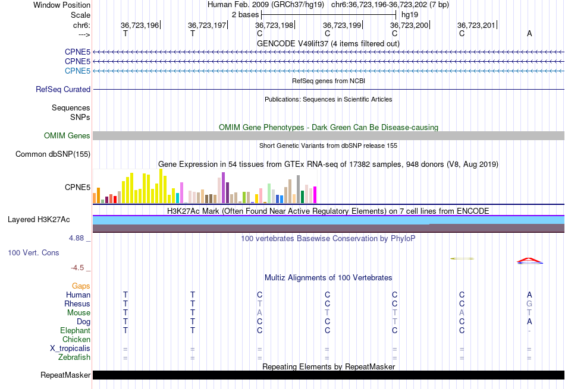Open 100 vertebrates Basewise Conservation title
The image size is (565, 389).
point(328,238)
